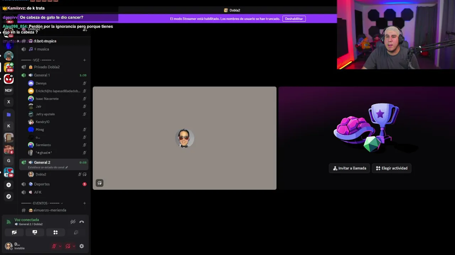Open microphone input options arrow
The width and height of the screenshot is (455, 255).
60,246
